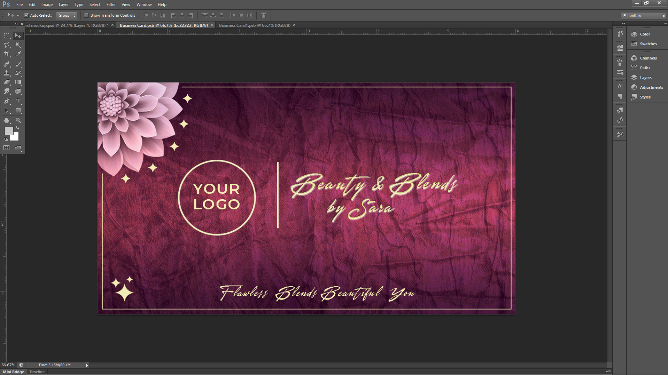Select the Crop tool

coord(7,54)
